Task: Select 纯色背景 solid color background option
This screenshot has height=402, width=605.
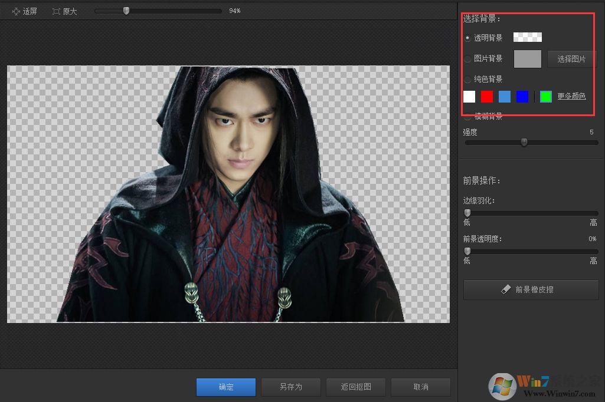Action: click(467, 79)
